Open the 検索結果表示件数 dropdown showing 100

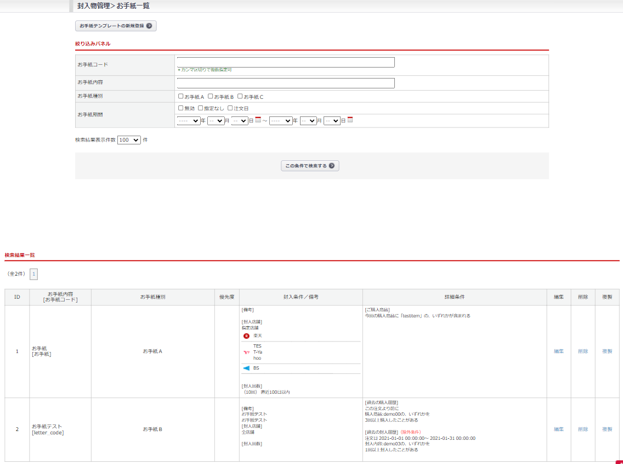pos(129,140)
